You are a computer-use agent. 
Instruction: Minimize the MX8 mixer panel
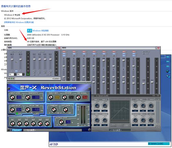(x=156, y=48)
